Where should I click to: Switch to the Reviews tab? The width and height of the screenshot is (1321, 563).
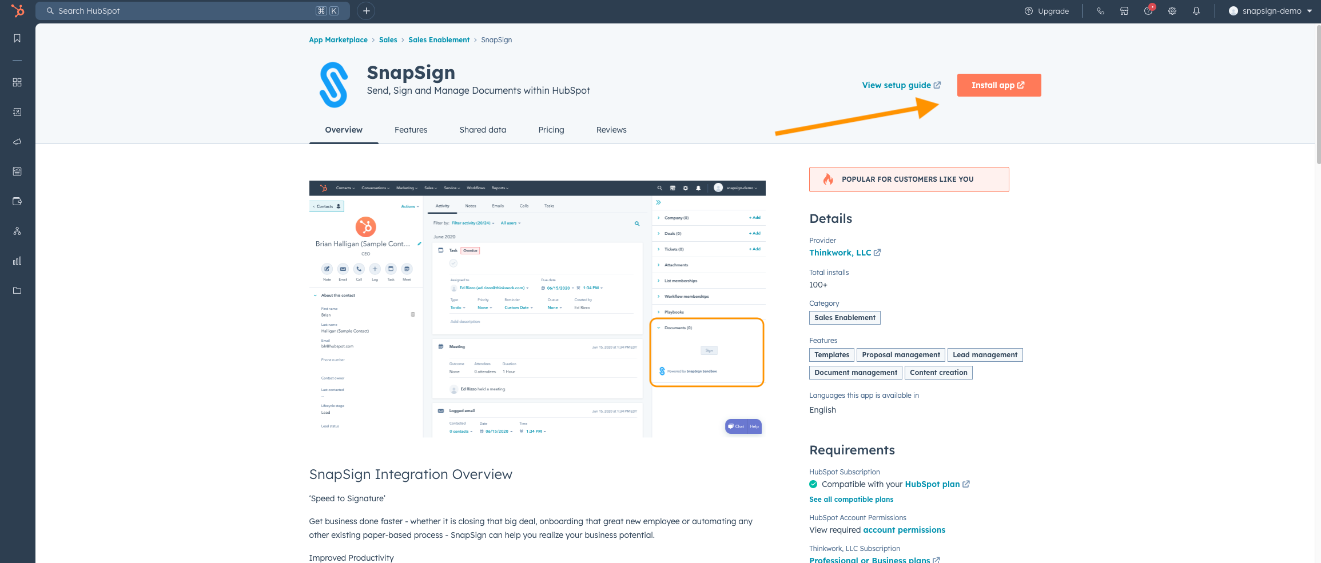tap(611, 130)
